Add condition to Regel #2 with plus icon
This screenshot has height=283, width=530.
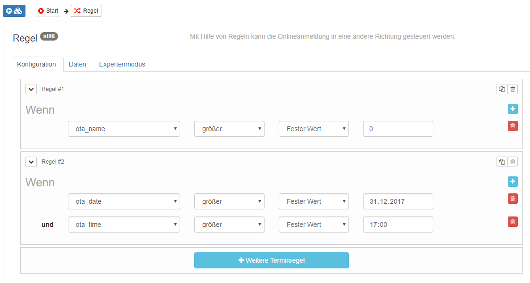point(513,182)
